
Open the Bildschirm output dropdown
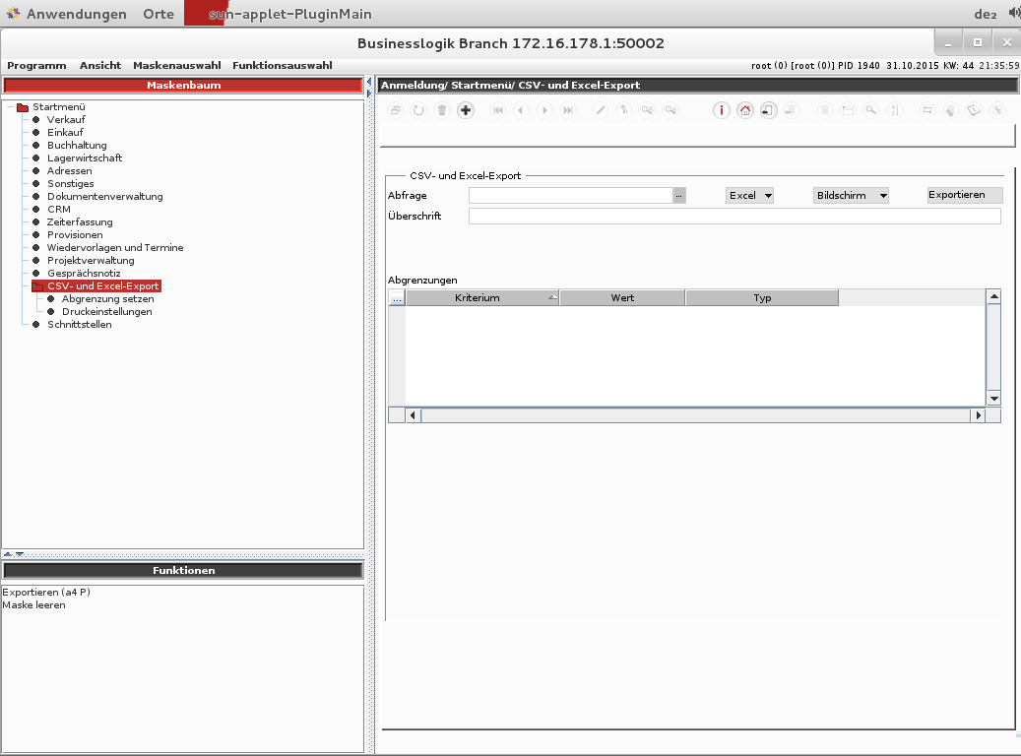tap(851, 196)
